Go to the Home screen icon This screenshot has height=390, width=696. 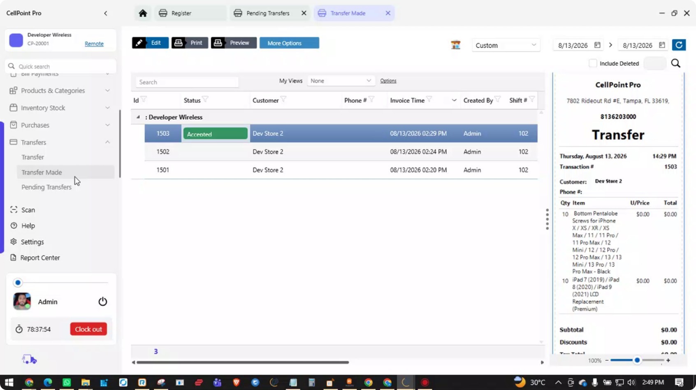[143, 13]
